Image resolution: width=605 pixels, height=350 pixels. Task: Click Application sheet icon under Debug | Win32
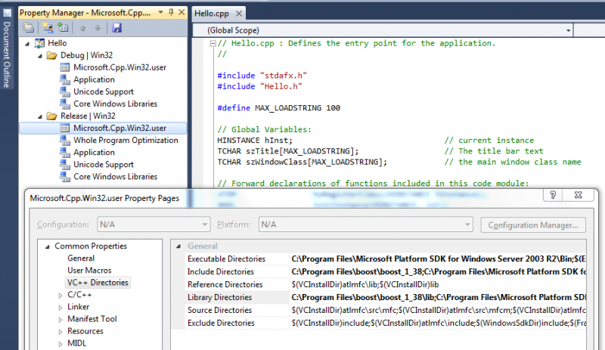tap(64, 79)
